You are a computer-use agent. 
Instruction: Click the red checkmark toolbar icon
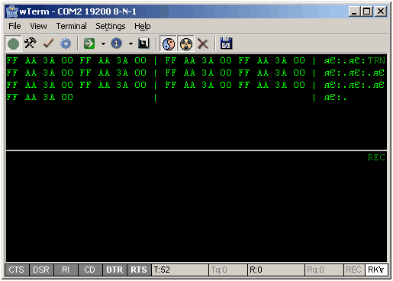pos(48,44)
